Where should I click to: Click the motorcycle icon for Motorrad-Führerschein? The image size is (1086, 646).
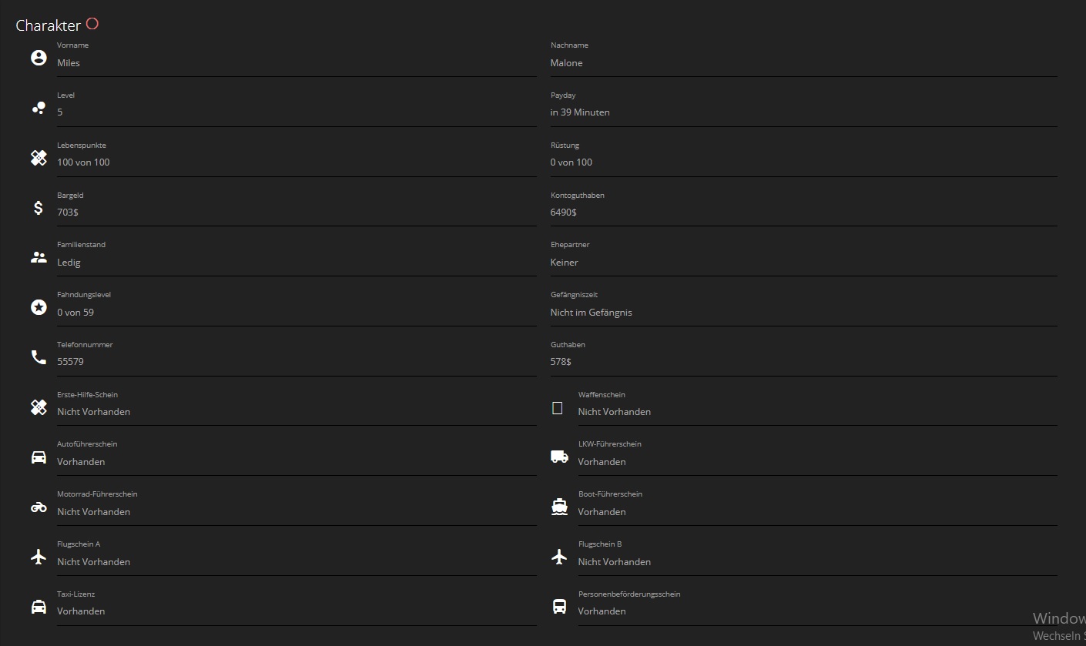(x=39, y=507)
